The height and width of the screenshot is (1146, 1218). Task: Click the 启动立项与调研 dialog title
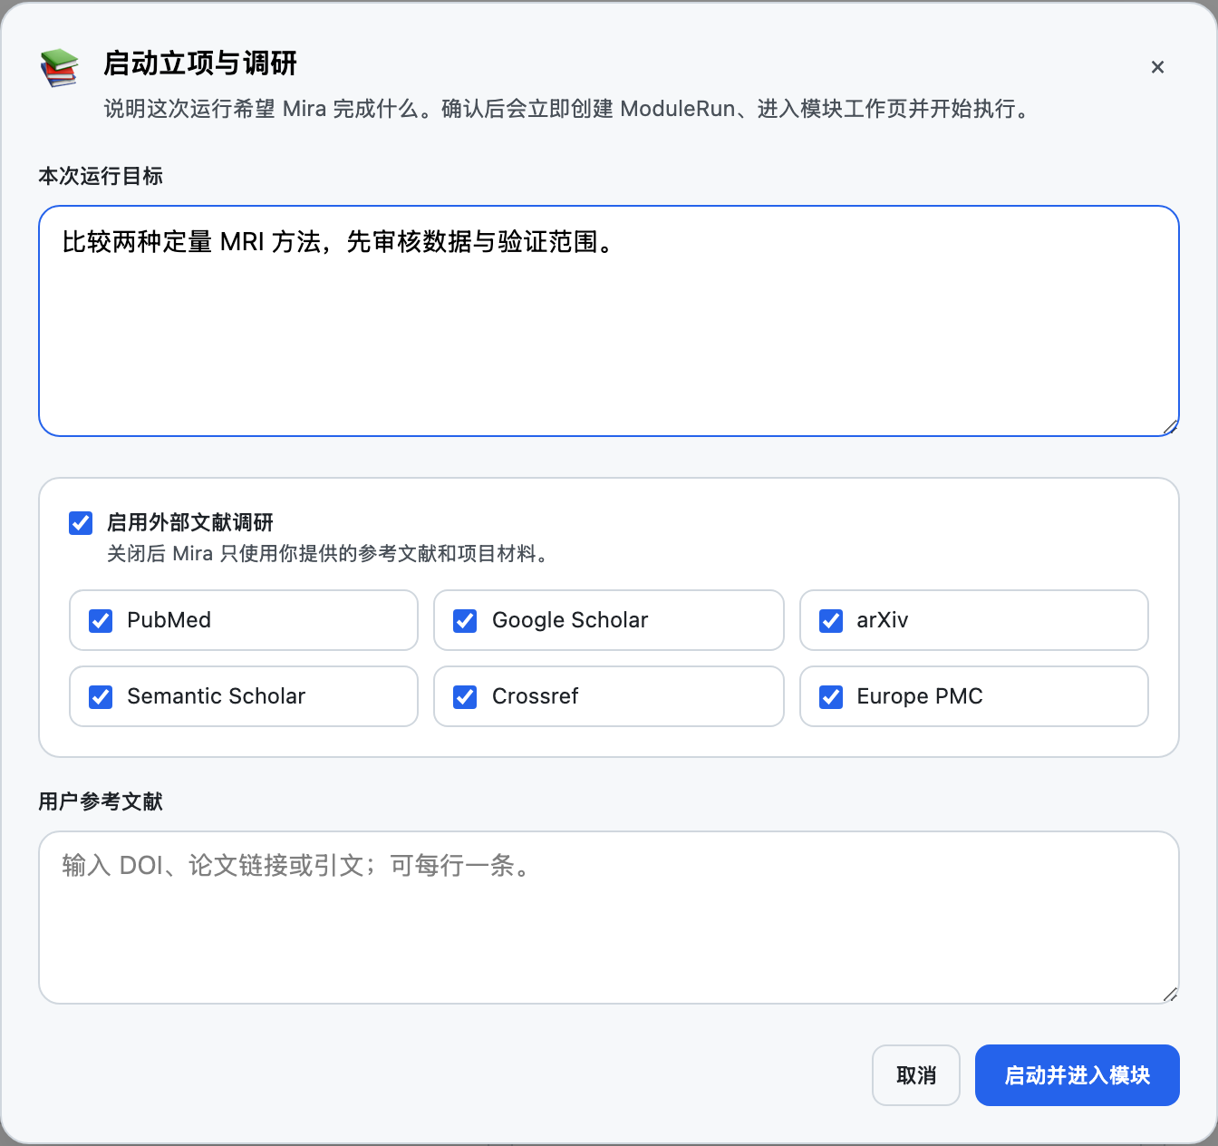click(200, 63)
